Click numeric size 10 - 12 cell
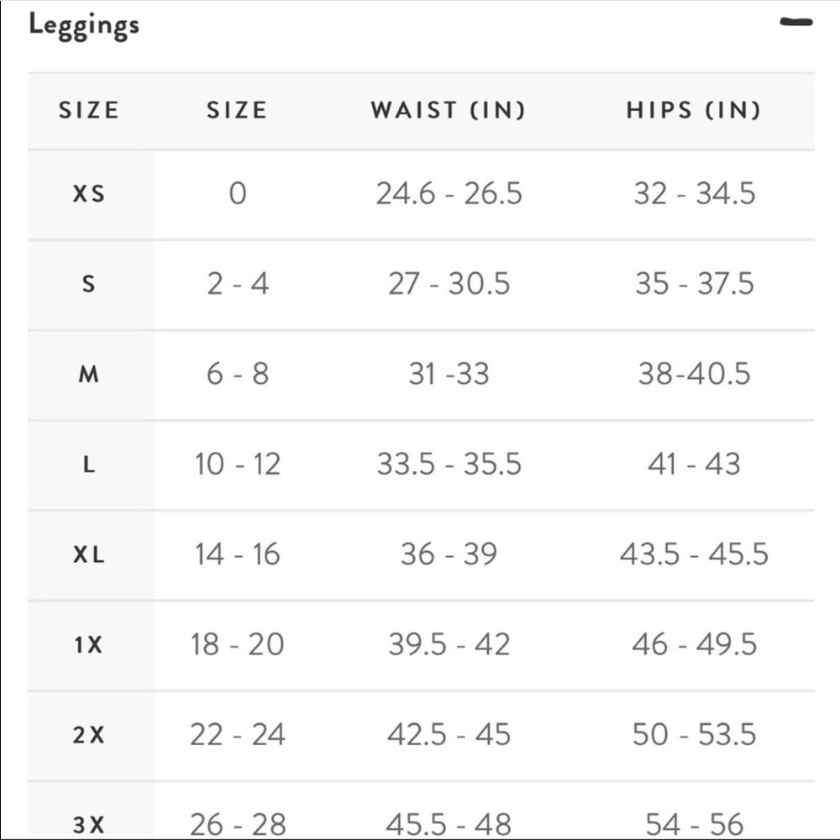840x840 pixels. point(238,465)
